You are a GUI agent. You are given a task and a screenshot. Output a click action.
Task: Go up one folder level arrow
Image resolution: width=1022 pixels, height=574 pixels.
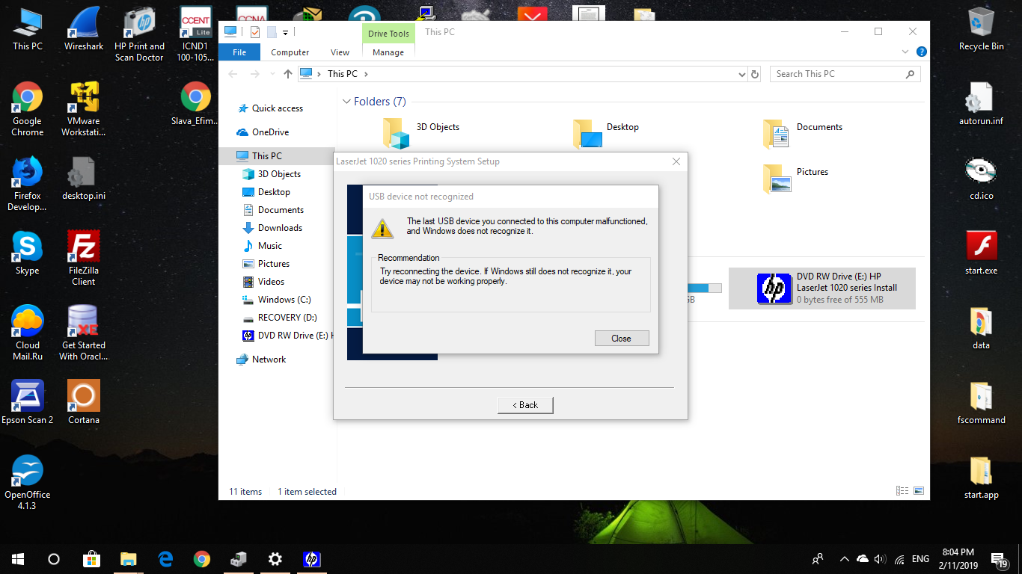point(288,74)
